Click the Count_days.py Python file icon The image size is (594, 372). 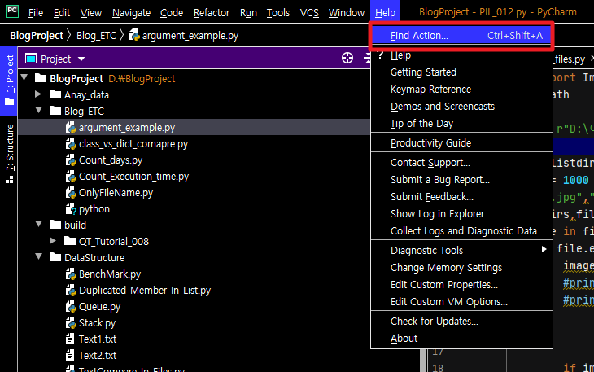[x=71, y=160]
